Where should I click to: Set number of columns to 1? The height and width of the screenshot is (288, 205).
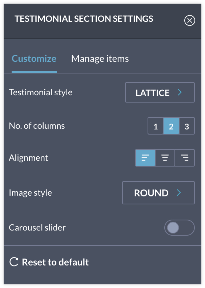point(156,126)
